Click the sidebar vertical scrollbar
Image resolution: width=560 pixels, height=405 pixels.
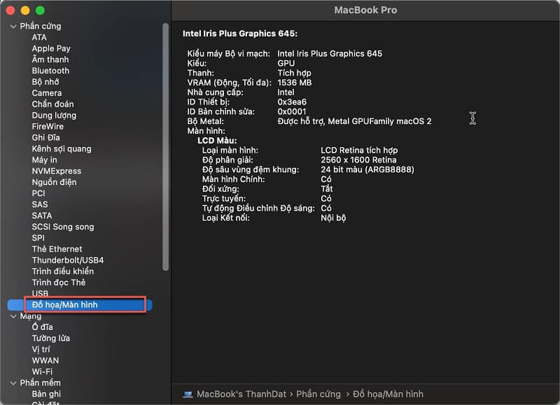click(x=165, y=147)
